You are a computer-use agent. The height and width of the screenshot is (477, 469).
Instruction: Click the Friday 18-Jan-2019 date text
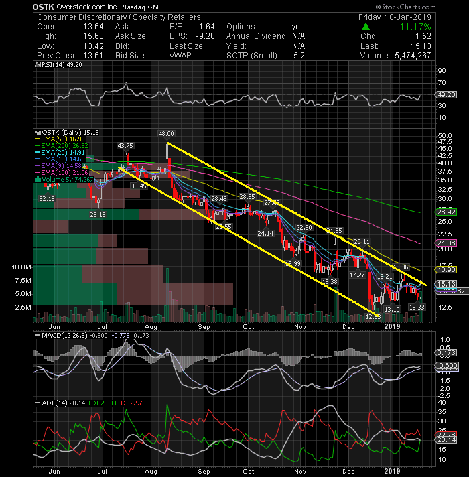coord(395,17)
